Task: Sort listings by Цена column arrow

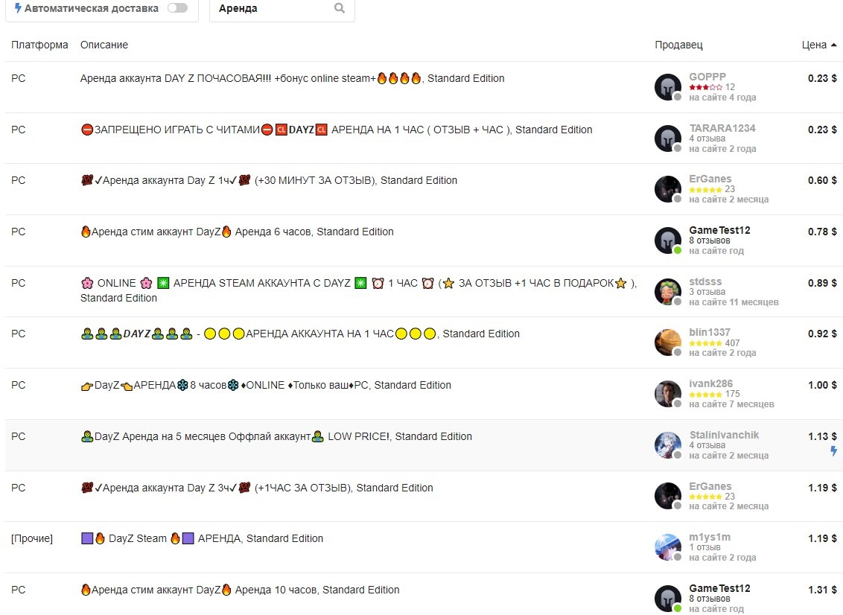Action: (x=833, y=45)
